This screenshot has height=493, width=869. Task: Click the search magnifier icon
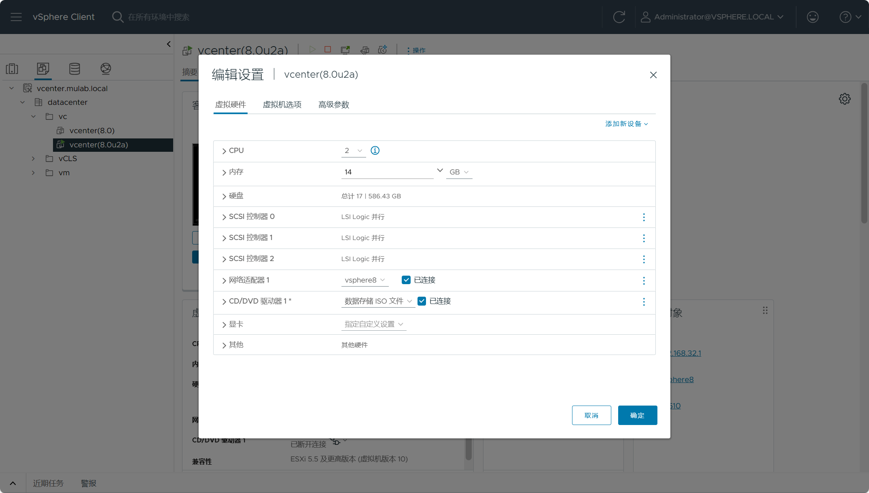pyautogui.click(x=118, y=17)
